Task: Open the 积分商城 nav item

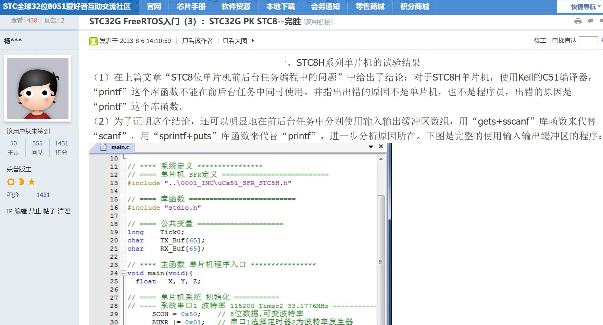Action: click(x=415, y=6)
